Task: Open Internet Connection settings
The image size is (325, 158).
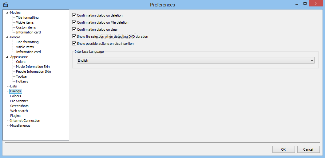Action: (x=25, y=121)
